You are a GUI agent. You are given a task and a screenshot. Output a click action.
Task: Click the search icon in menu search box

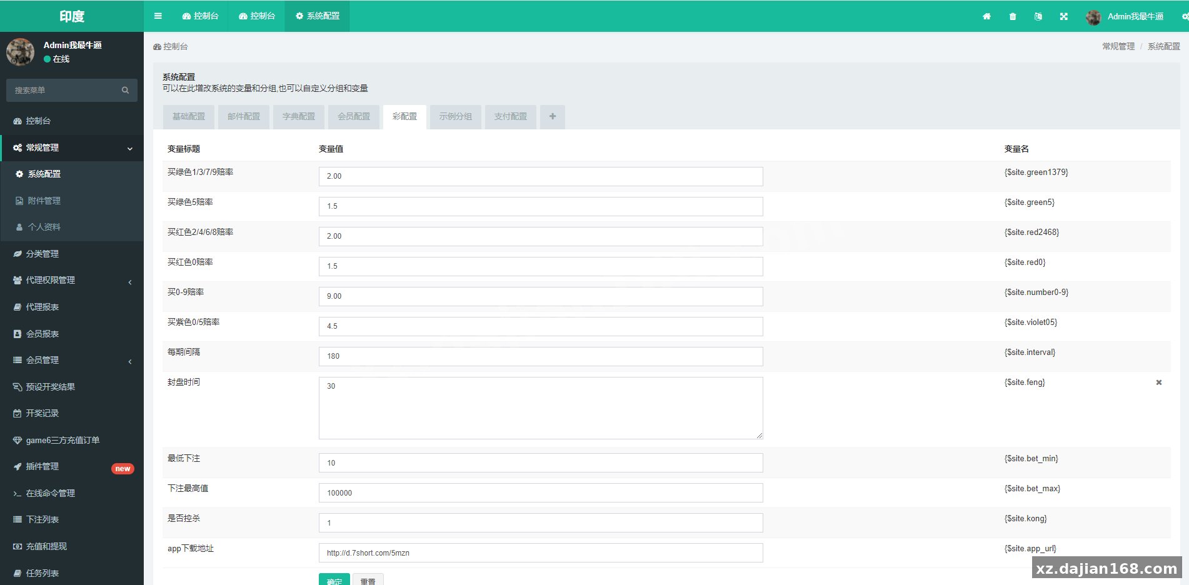(x=125, y=90)
